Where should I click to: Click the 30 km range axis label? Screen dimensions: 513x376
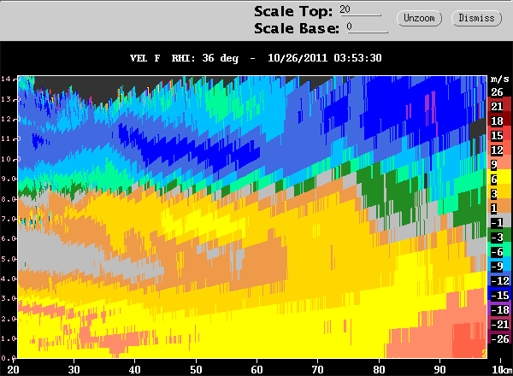[x=74, y=370]
